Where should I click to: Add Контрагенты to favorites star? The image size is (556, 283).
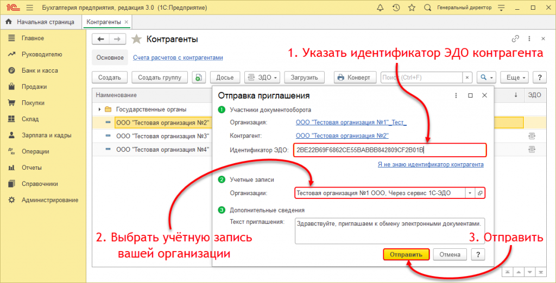(x=136, y=40)
